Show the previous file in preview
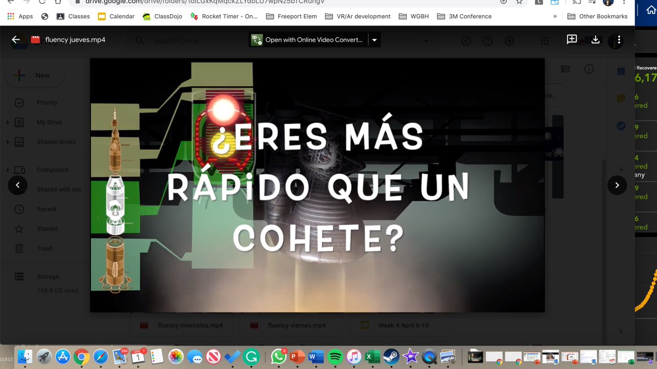Viewport: 657px width, 369px height. [18, 185]
